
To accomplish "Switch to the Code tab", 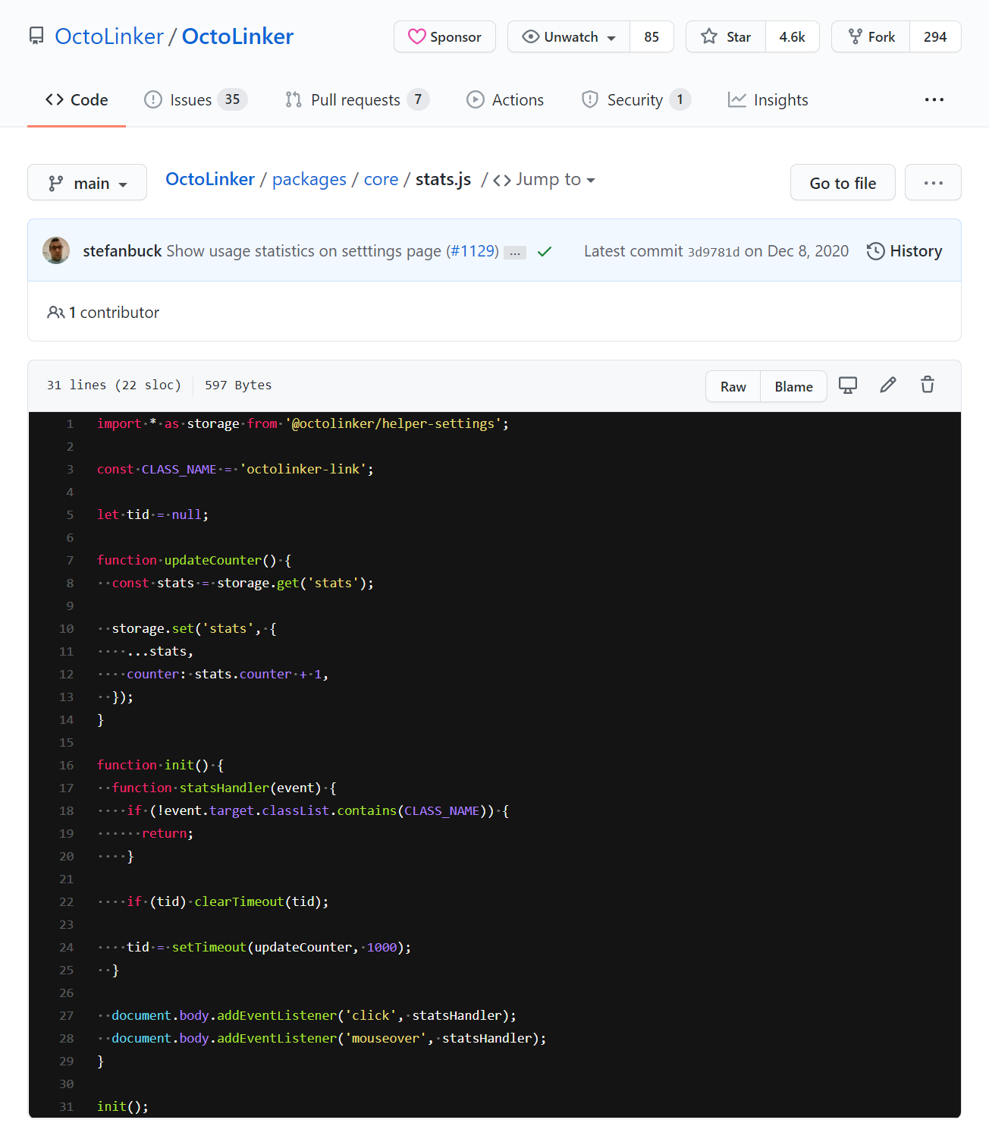I will (x=77, y=99).
